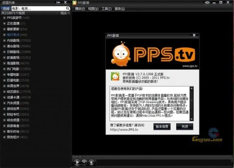234x168 pixels.
Task: Select the 综艺娱乐 channel row
Action: pos(35,92)
